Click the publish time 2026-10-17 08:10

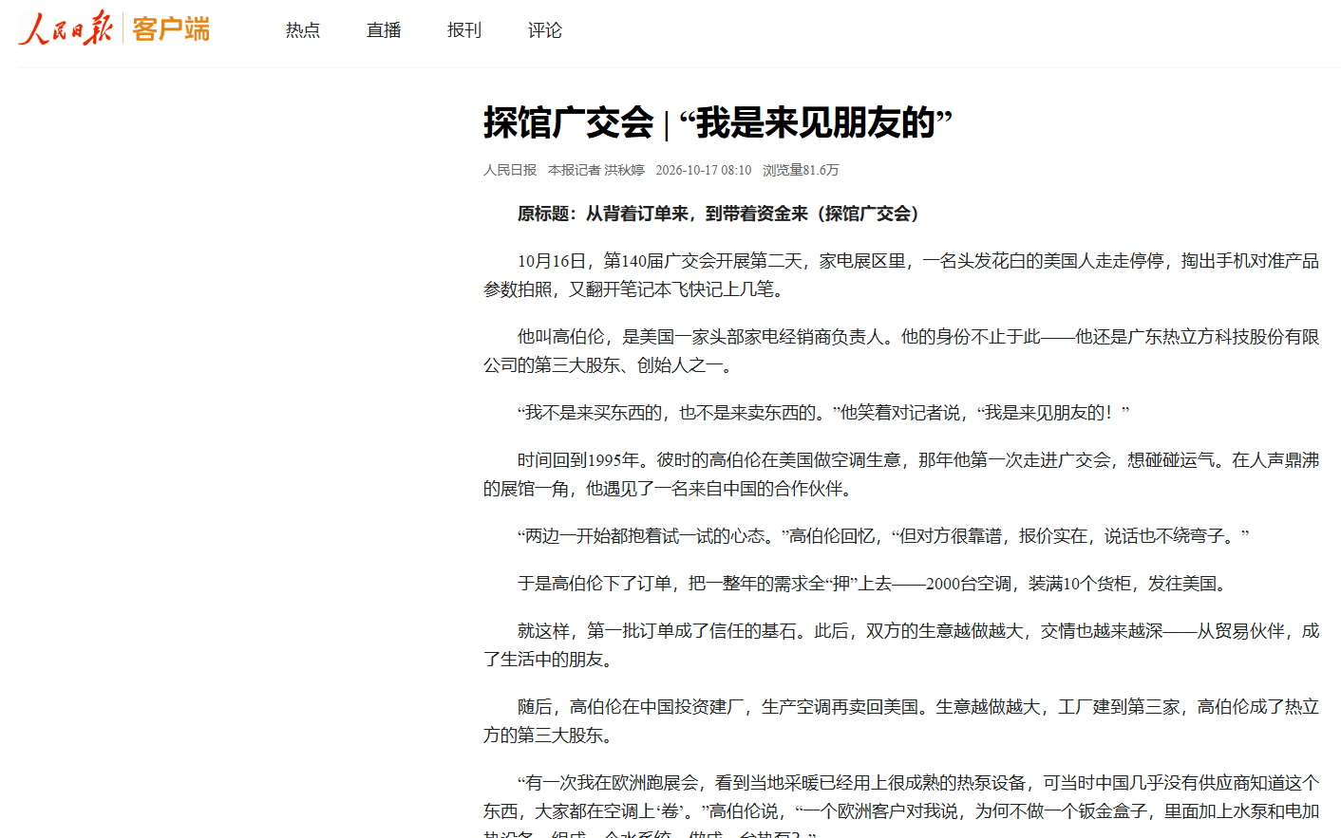pos(704,170)
